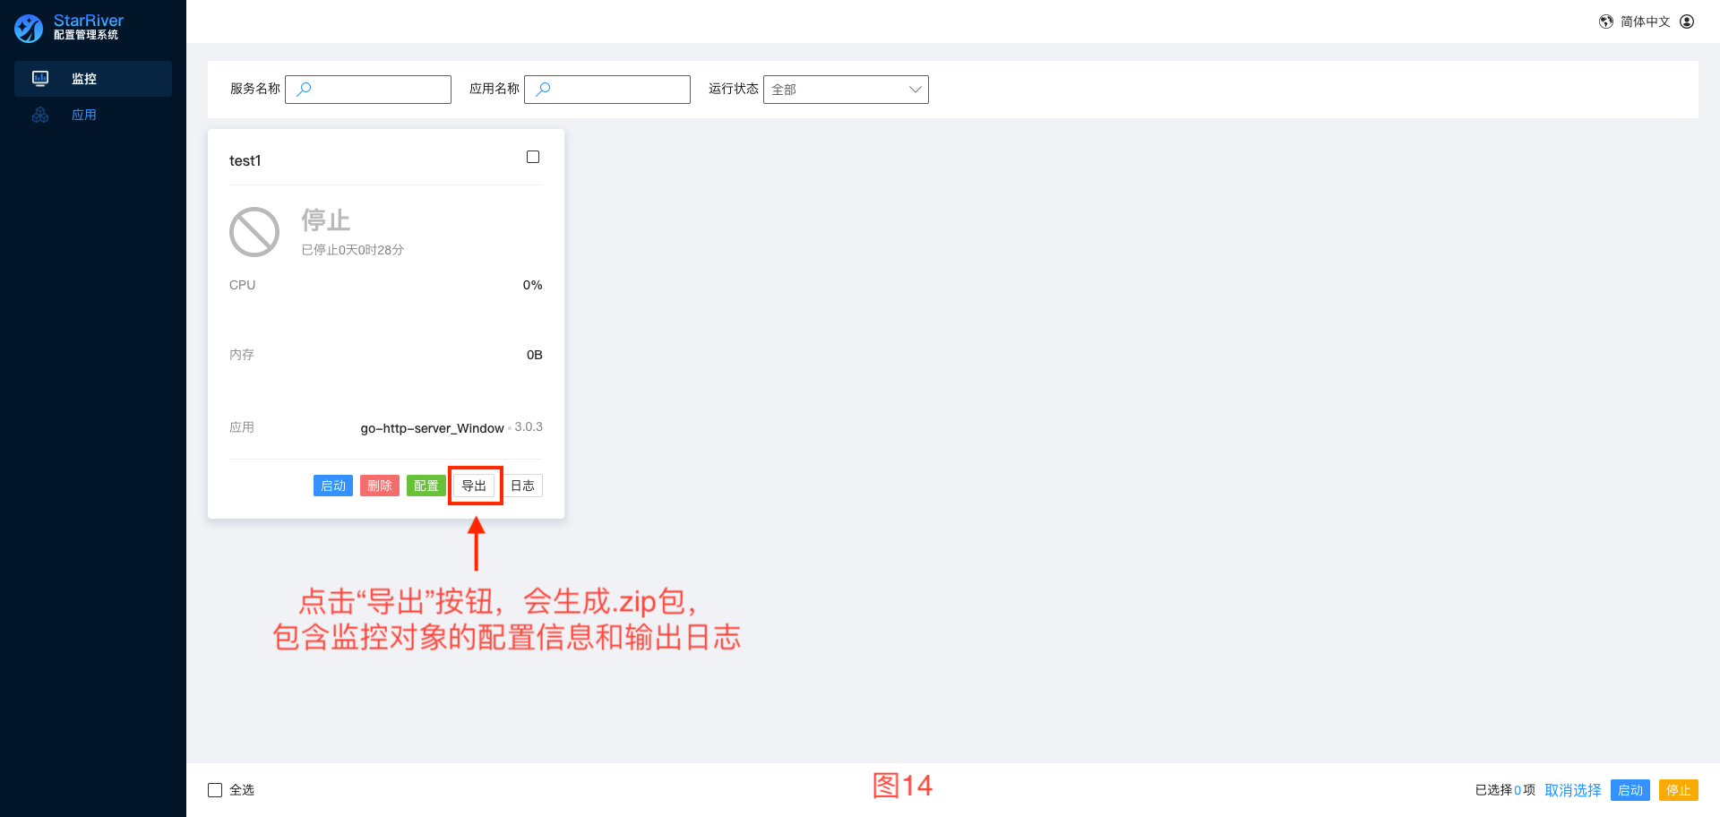Image resolution: width=1720 pixels, height=817 pixels.
Task: Click the 已选择0项 selection count
Action: (1505, 790)
